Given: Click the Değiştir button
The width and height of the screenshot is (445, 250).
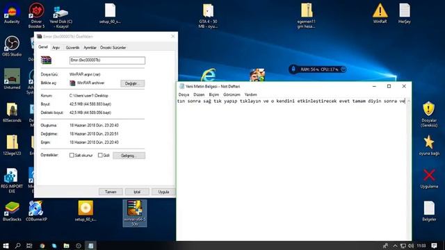Looking at the screenshot, I should 133,83.
